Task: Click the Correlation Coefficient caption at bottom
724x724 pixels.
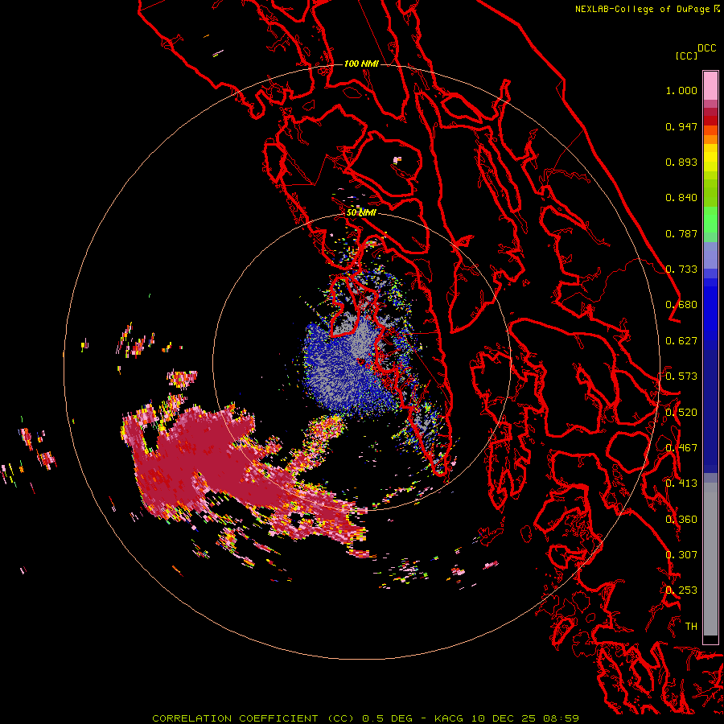Action: click(x=365, y=718)
